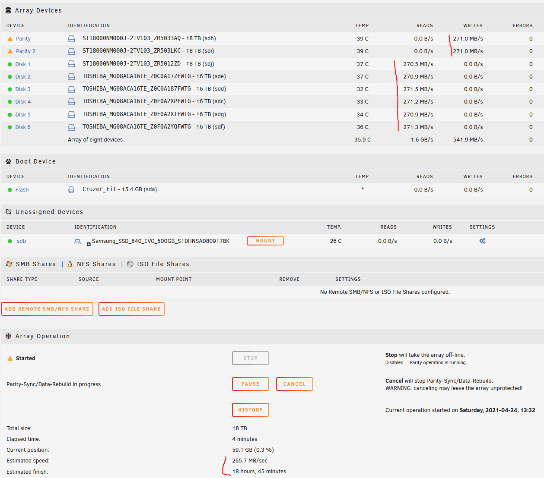Click the array total reads 1.6 GB/s
Image resolution: width=544 pixels, height=478 pixels.
tap(422, 140)
